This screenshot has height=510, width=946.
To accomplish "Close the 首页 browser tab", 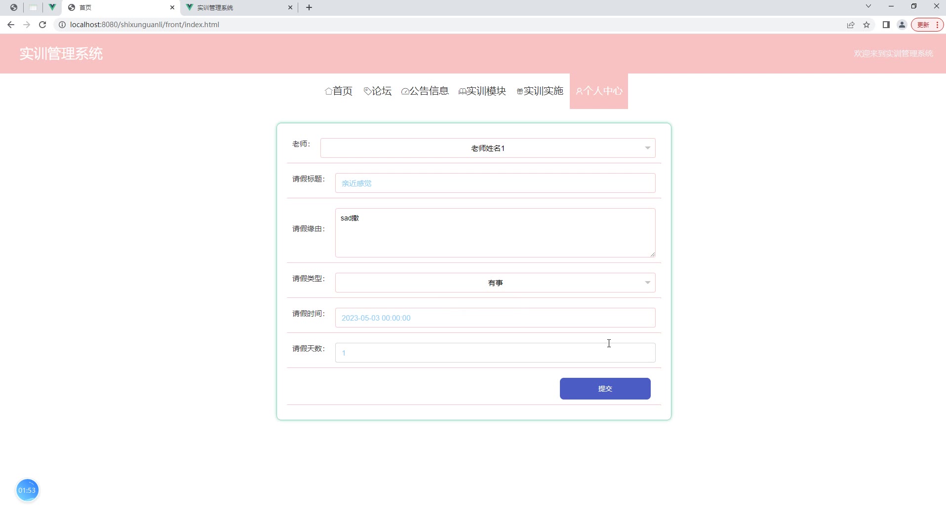I will click(x=172, y=7).
